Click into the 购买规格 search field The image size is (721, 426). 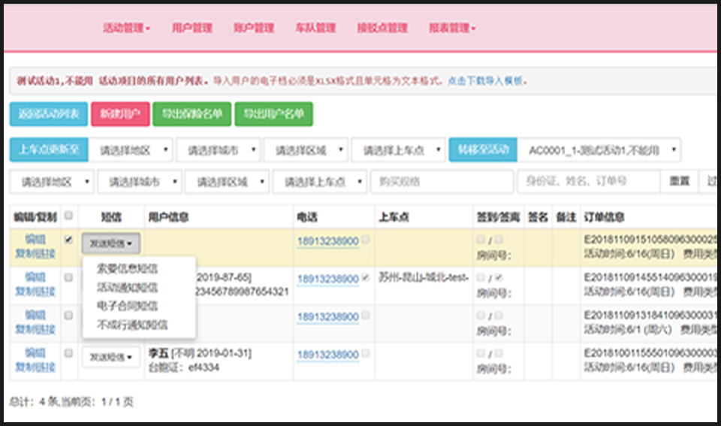tap(442, 182)
